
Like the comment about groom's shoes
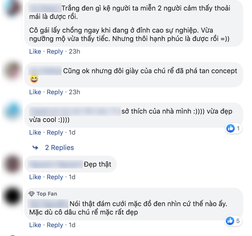[35, 92]
